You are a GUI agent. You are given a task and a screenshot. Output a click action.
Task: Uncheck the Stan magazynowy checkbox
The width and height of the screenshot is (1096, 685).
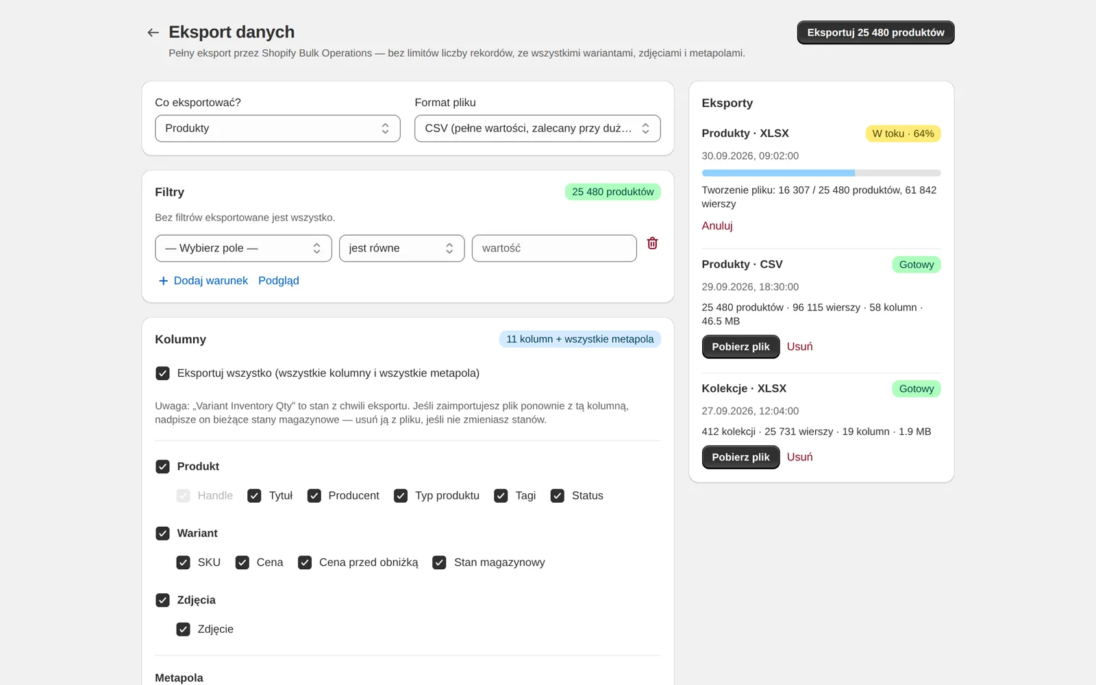tap(439, 562)
